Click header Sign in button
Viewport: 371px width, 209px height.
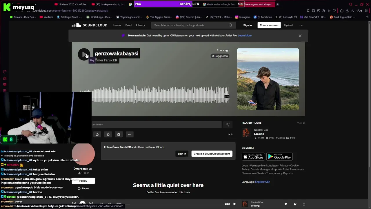pyautogui.click(x=248, y=25)
